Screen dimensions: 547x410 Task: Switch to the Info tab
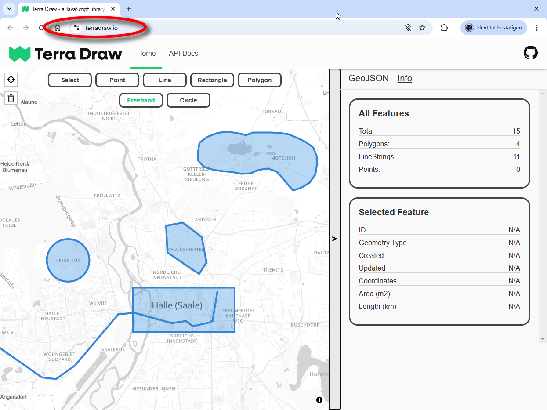[405, 78]
